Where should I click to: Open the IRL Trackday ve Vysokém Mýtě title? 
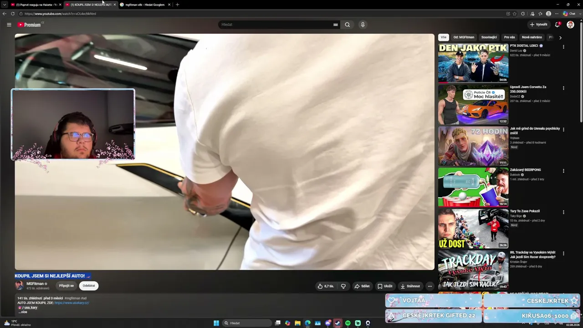coord(533,255)
